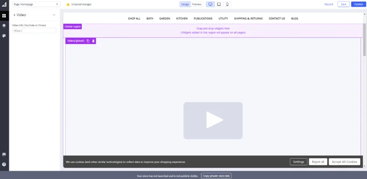Image resolution: width=367 pixels, height=179 pixels.
Task: Open the Theme Styles palette icon
Action: tap(4, 36)
